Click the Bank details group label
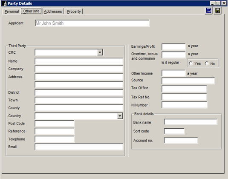The image size is (228, 179). (144, 114)
